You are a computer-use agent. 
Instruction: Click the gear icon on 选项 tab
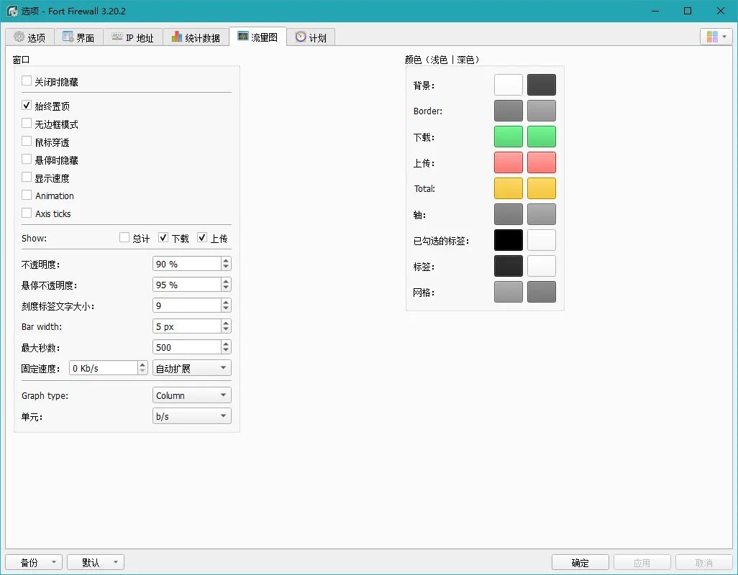pyautogui.click(x=19, y=37)
